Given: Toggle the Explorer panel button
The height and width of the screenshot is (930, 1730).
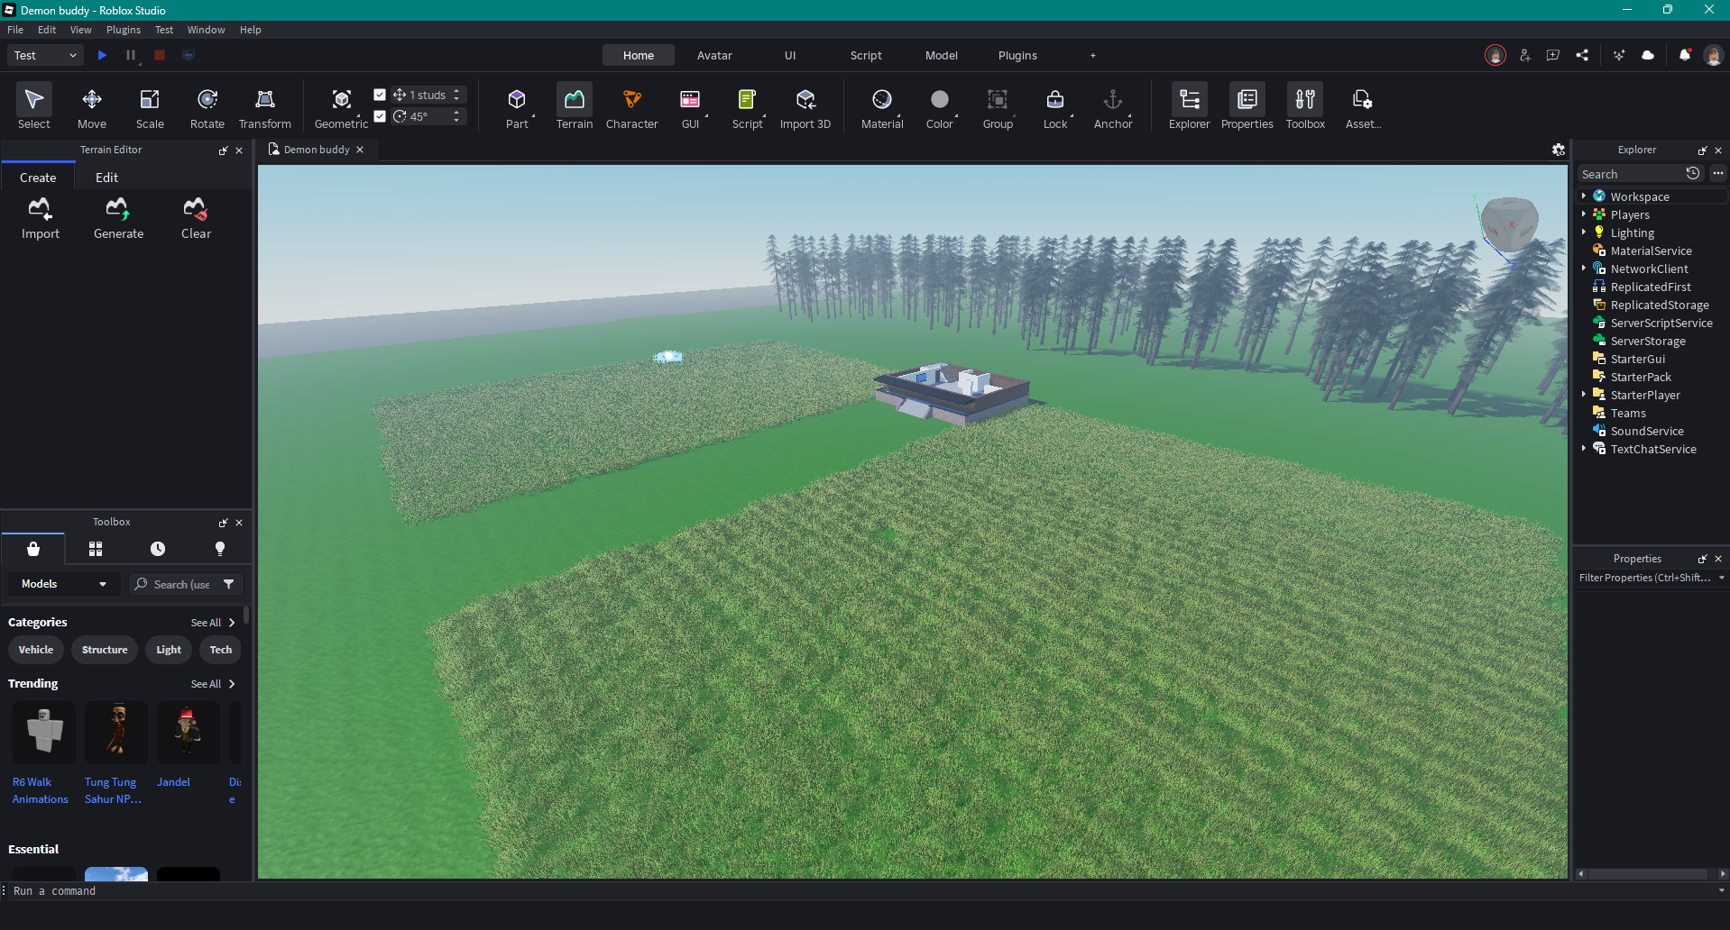Looking at the screenshot, I should tap(1189, 106).
